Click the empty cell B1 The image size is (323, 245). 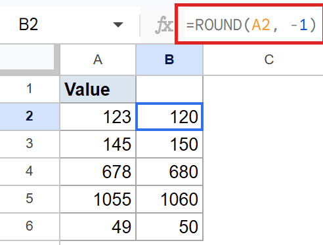[x=169, y=89]
